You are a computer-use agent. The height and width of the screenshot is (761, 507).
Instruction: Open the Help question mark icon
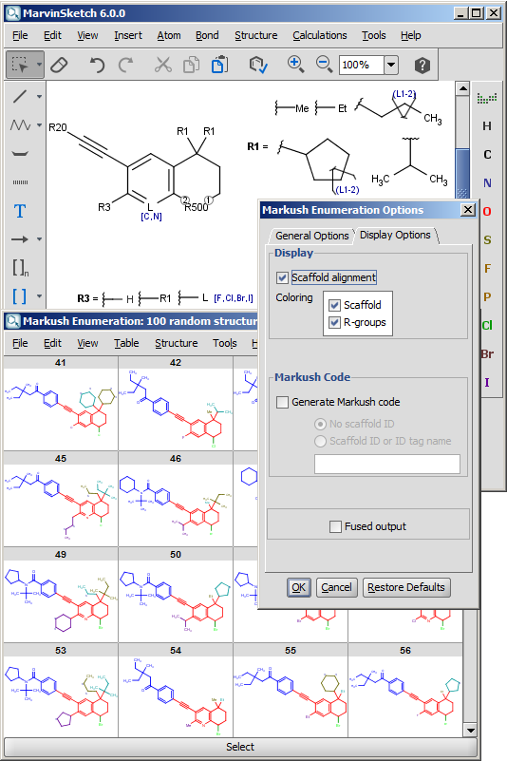click(422, 65)
